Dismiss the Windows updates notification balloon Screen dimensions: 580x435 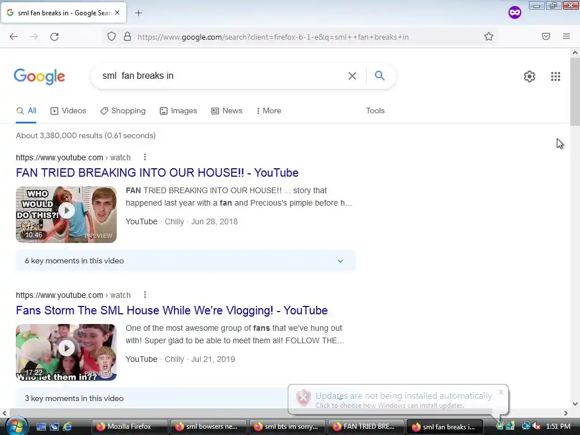click(x=501, y=392)
